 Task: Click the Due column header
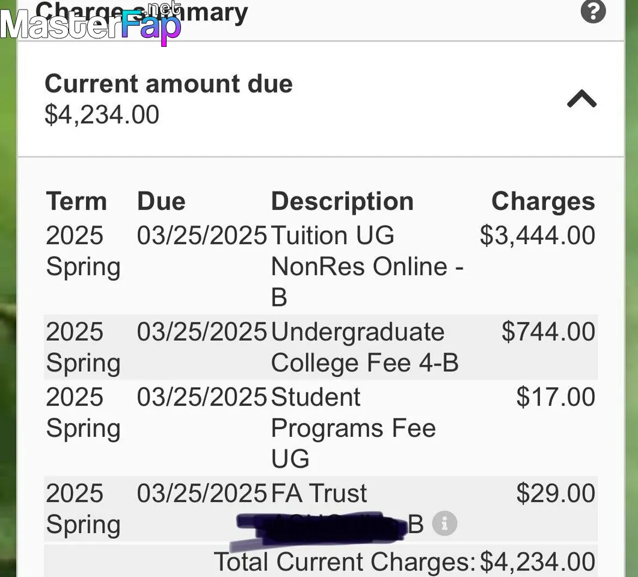(161, 201)
